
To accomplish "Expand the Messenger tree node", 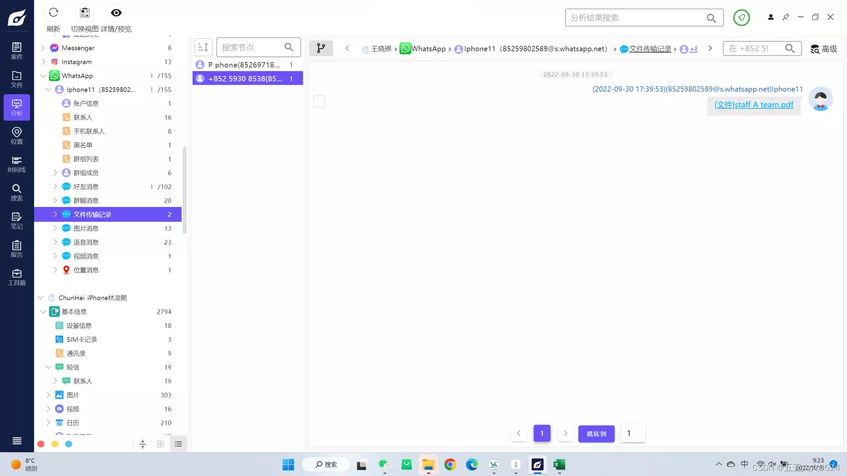I will [x=43, y=48].
